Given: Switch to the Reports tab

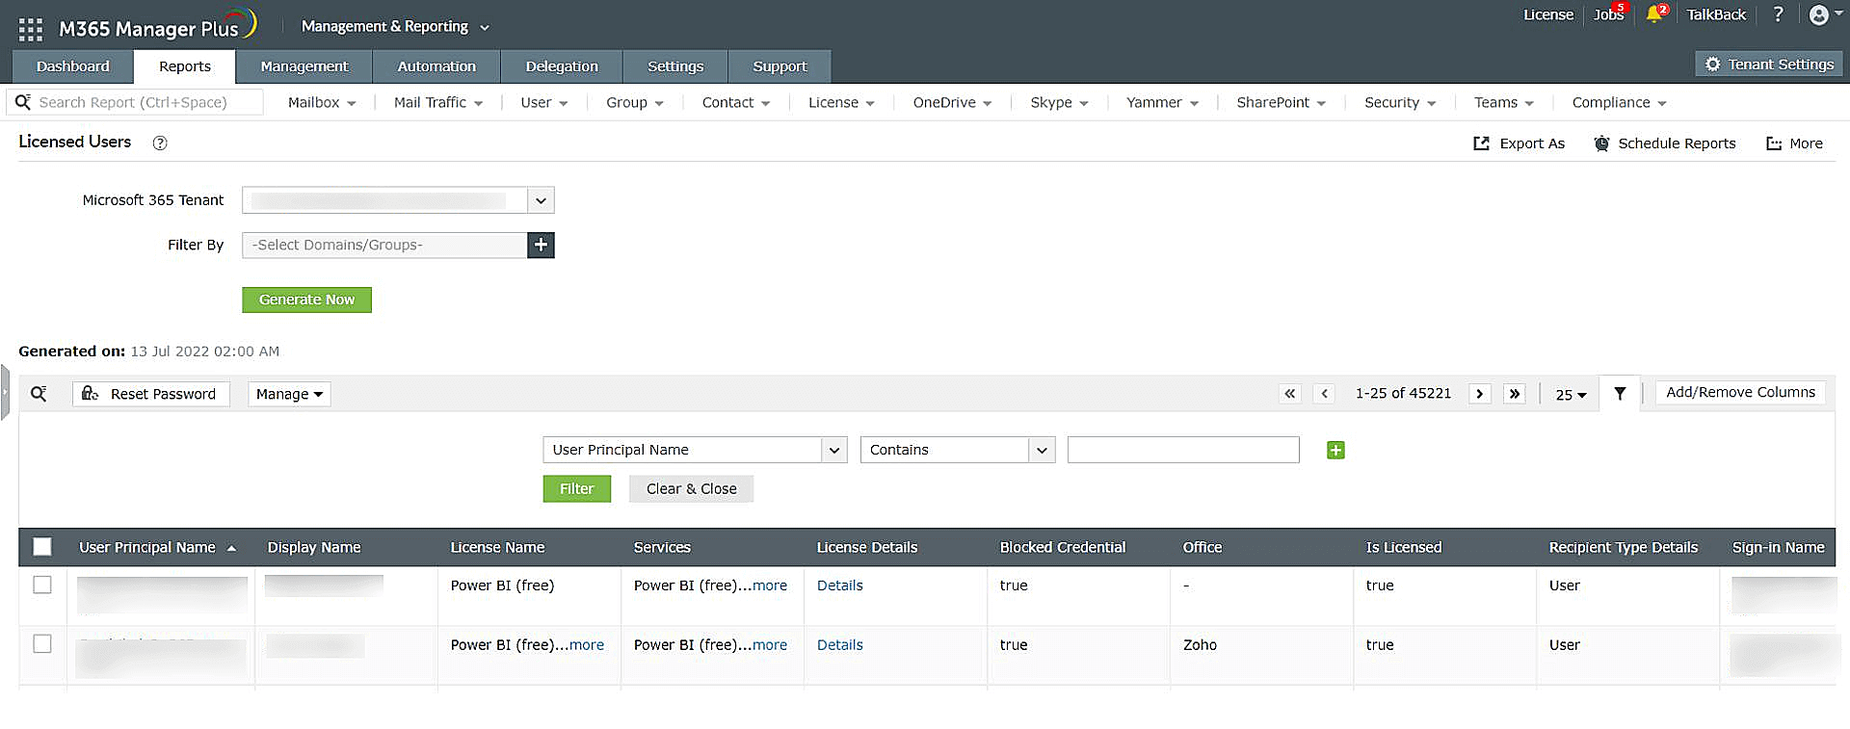Looking at the screenshot, I should pyautogui.click(x=185, y=66).
